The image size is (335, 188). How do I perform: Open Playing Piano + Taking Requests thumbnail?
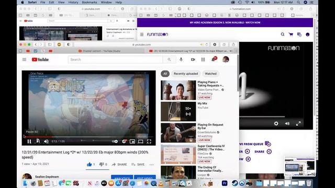(178, 90)
